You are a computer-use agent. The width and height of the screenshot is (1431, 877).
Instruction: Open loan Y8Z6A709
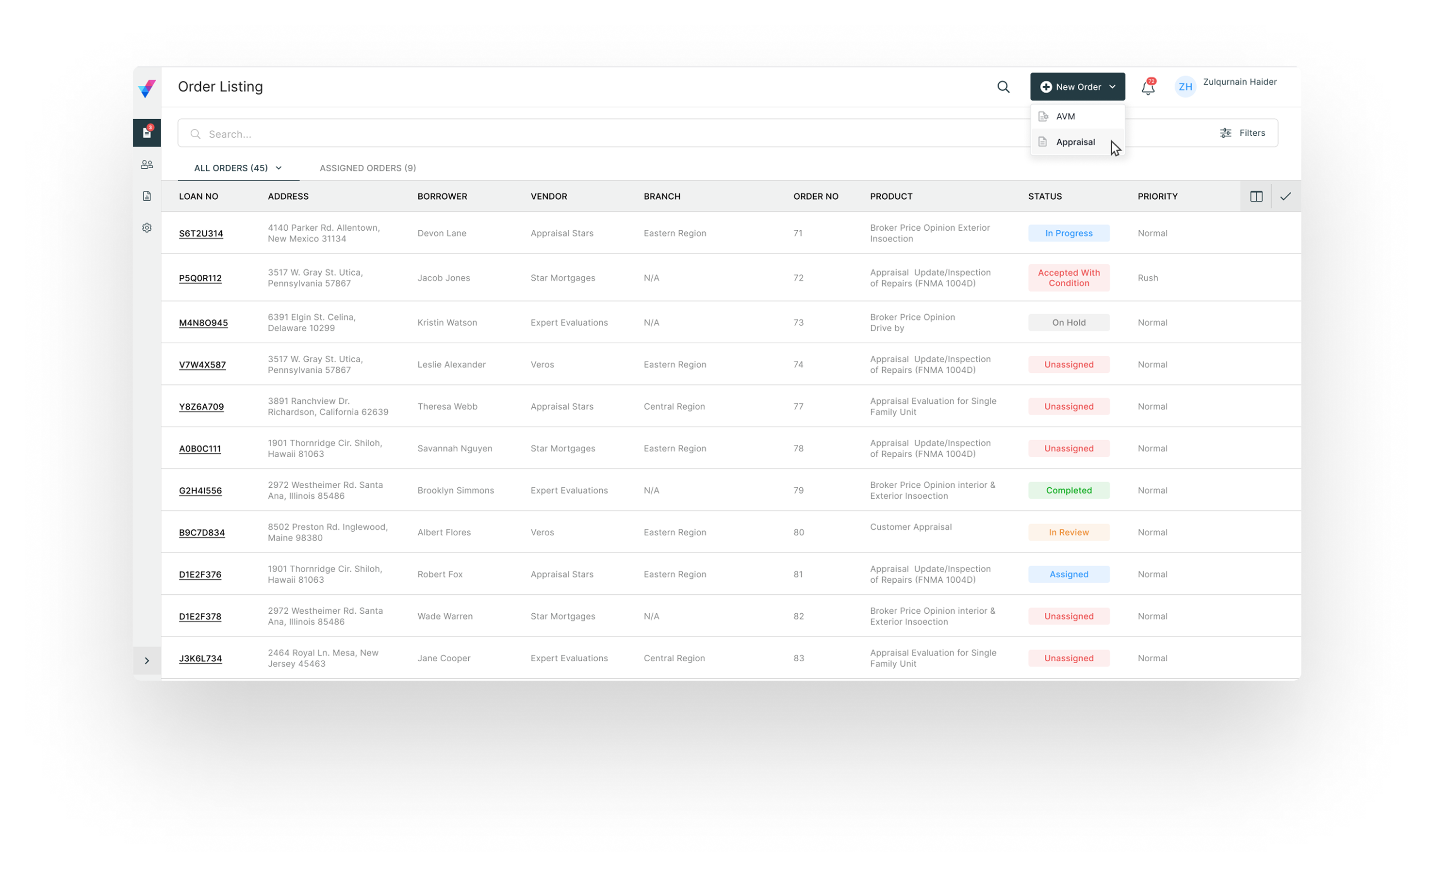(201, 406)
